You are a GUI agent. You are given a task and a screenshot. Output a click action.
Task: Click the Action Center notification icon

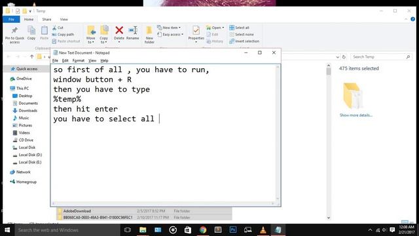coord(392,230)
